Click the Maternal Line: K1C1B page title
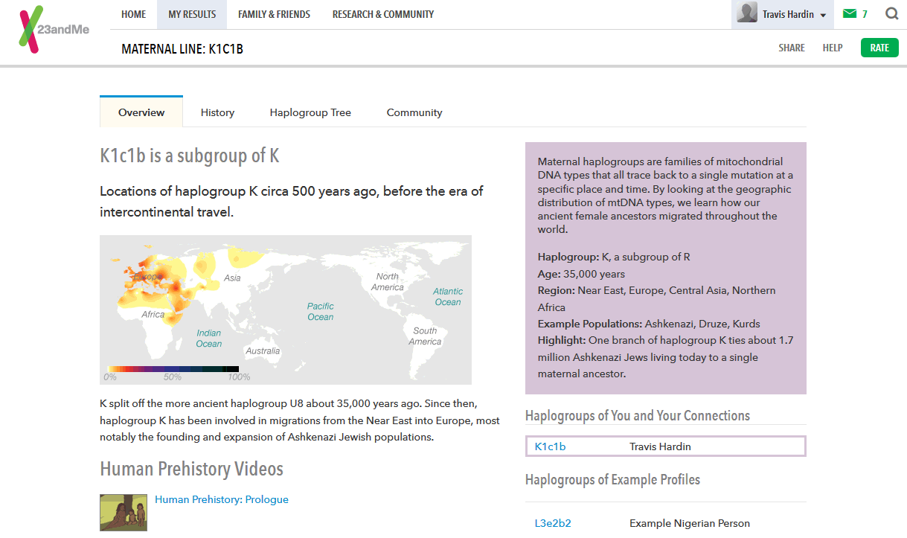 click(182, 49)
